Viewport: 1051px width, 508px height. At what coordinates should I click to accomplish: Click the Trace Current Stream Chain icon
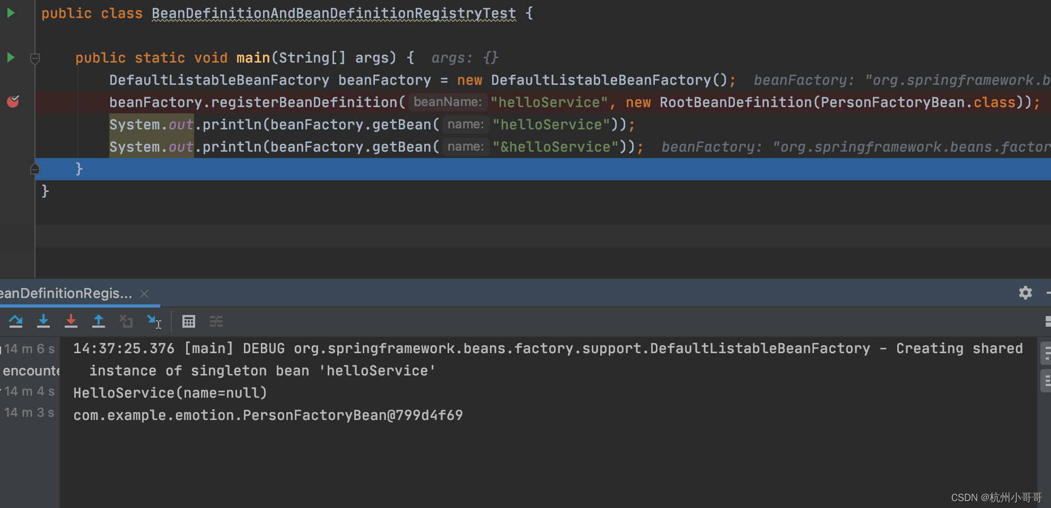(216, 321)
